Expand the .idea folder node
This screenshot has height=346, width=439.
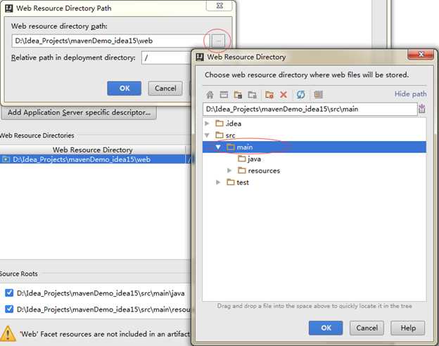point(207,123)
